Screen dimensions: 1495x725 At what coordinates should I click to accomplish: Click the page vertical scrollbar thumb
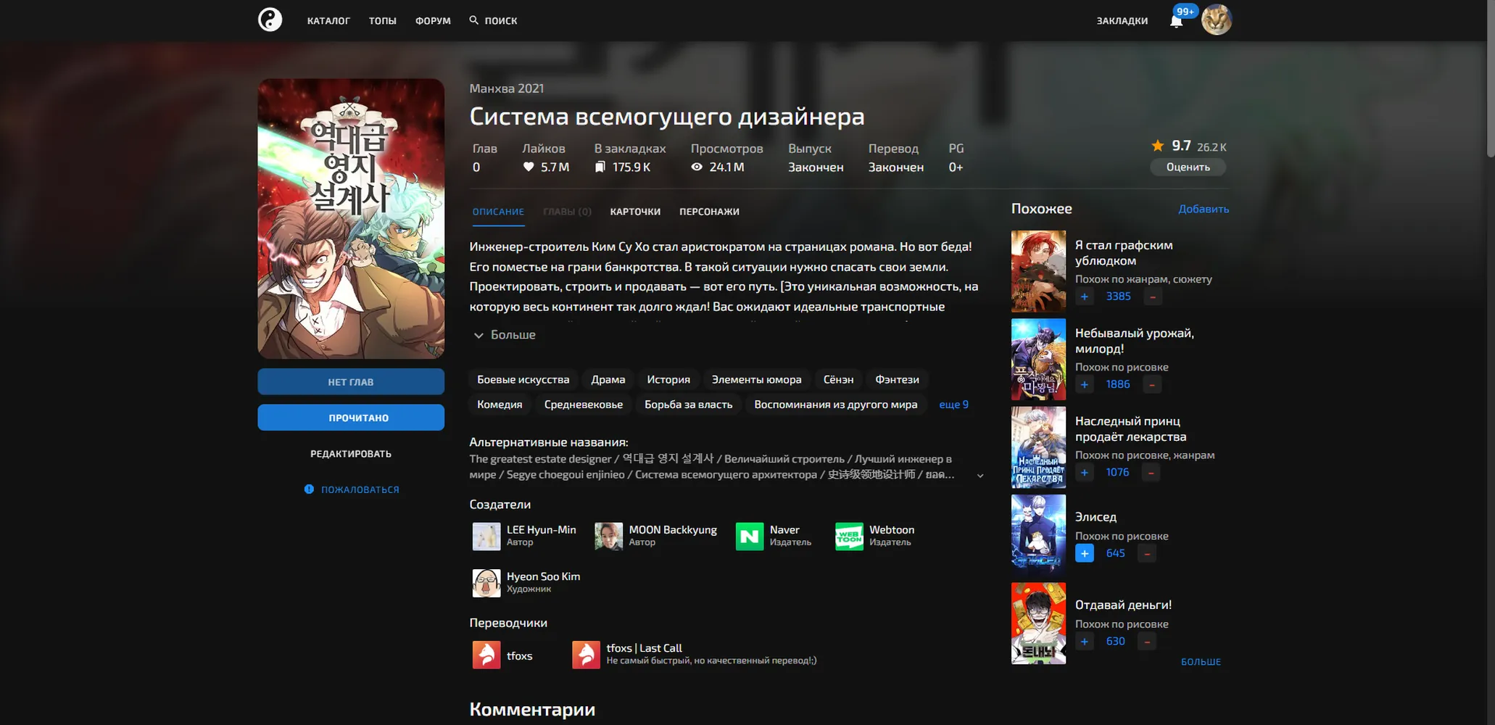[x=1491, y=78]
